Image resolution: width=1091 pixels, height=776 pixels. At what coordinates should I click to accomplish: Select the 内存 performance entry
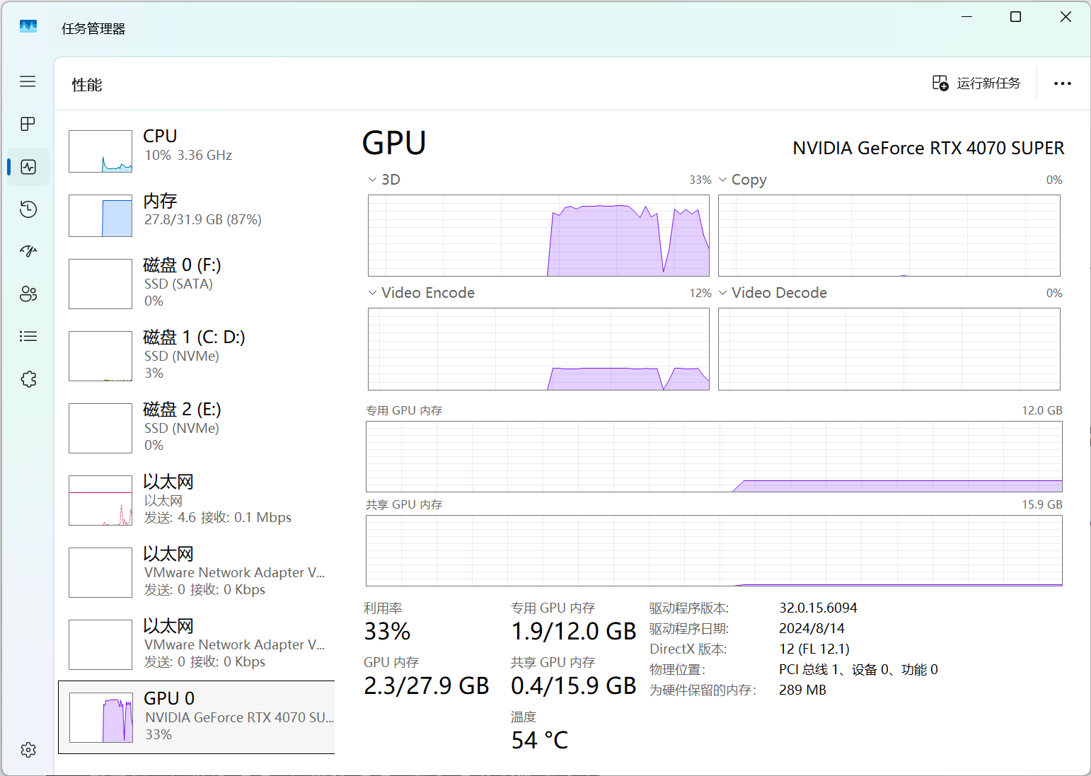pos(197,215)
